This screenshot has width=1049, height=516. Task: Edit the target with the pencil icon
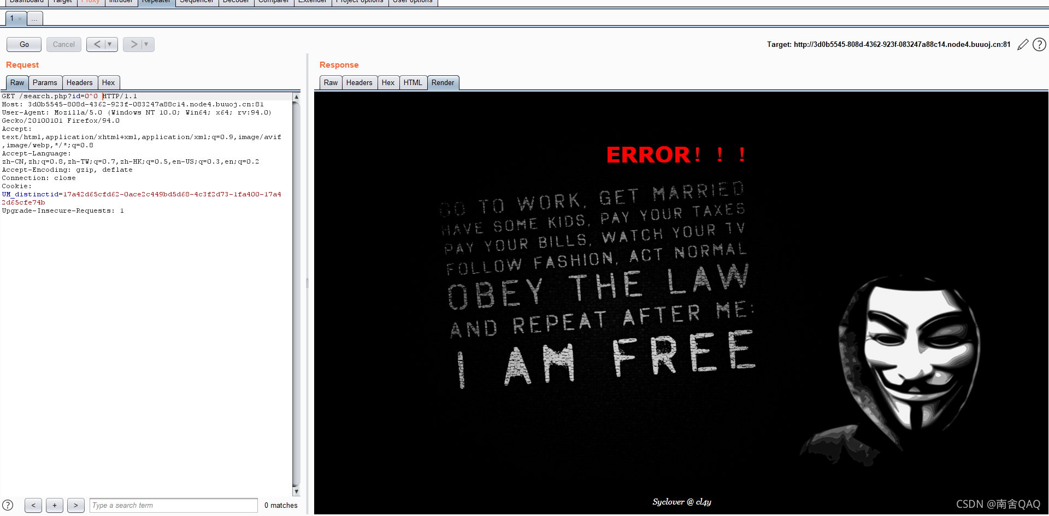coord(1023,45)
